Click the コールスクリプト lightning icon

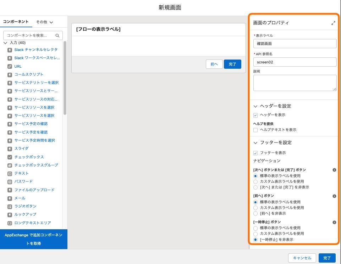coord(10,75)
